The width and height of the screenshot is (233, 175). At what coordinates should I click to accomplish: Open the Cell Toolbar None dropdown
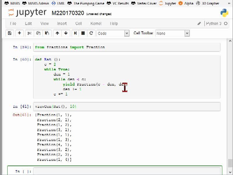point(172,33)
